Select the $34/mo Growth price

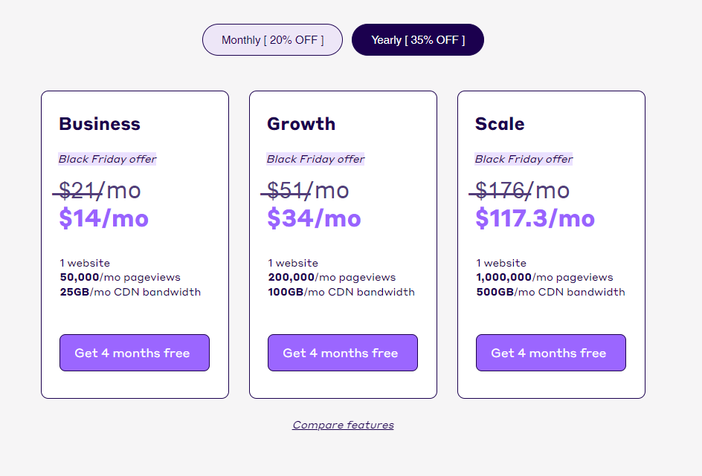point(314,219)
